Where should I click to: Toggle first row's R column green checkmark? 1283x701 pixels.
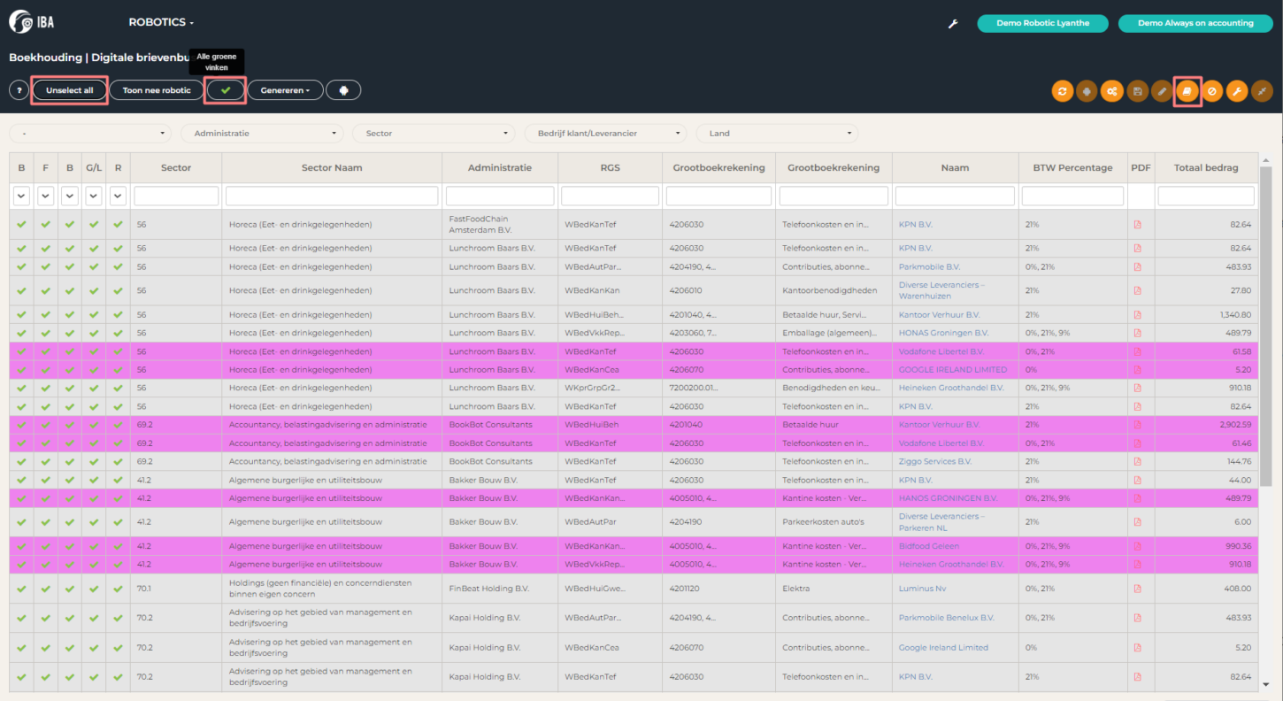click(118, 225)
